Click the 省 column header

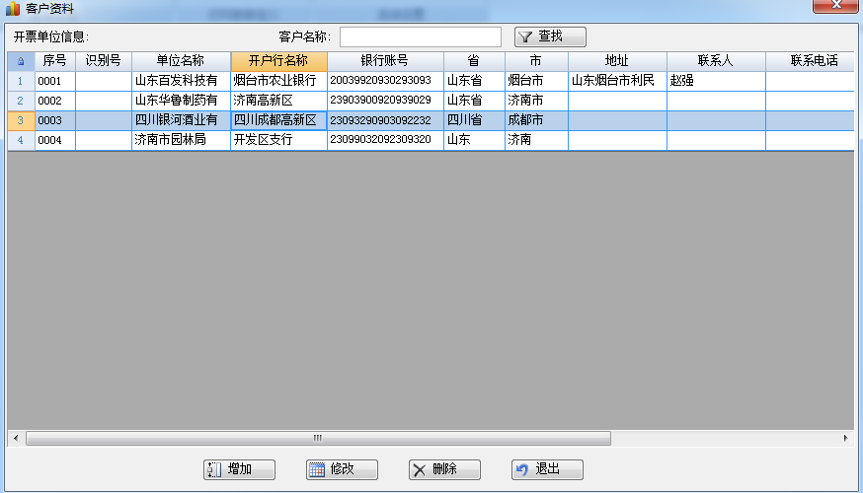pos(474,61)
